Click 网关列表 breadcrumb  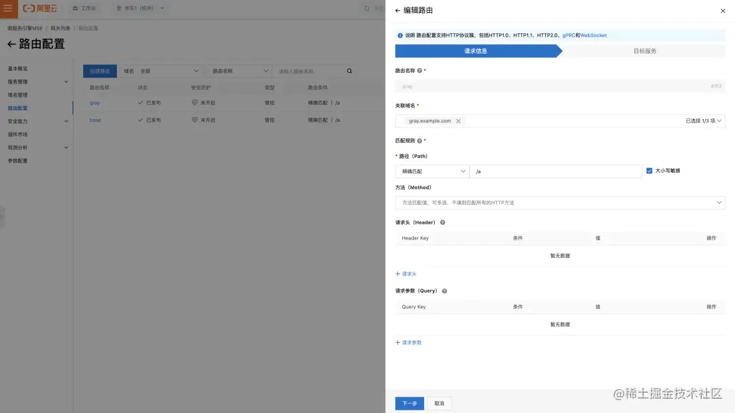(61, 29)
